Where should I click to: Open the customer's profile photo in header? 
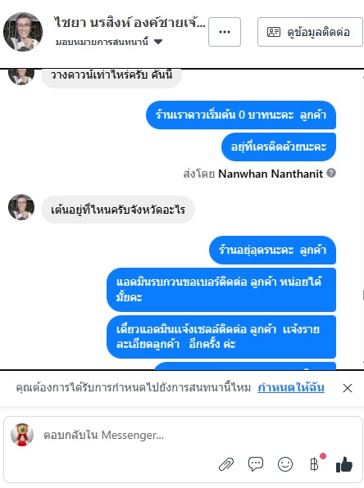23,32
